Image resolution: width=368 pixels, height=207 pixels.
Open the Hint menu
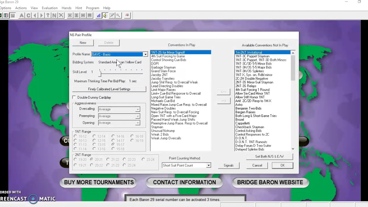tap(78, 8)
